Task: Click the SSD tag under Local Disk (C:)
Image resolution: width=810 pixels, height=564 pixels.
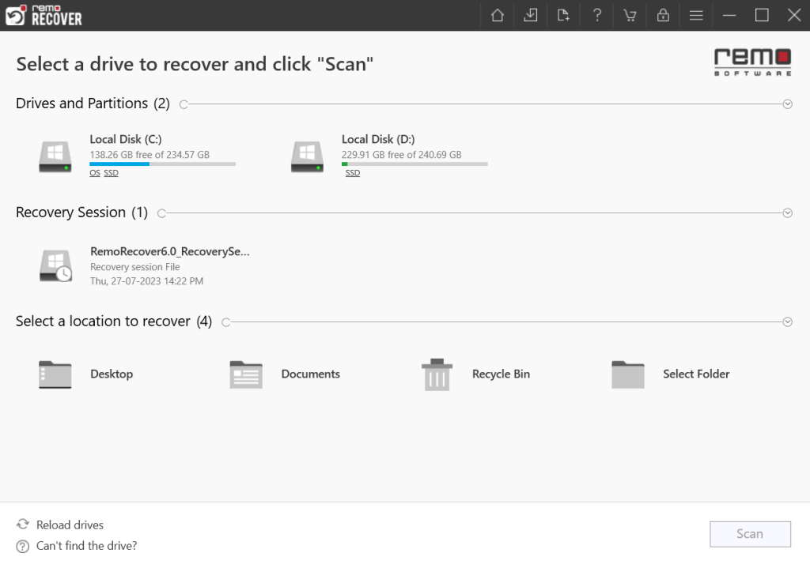Action: click(111, 173)
